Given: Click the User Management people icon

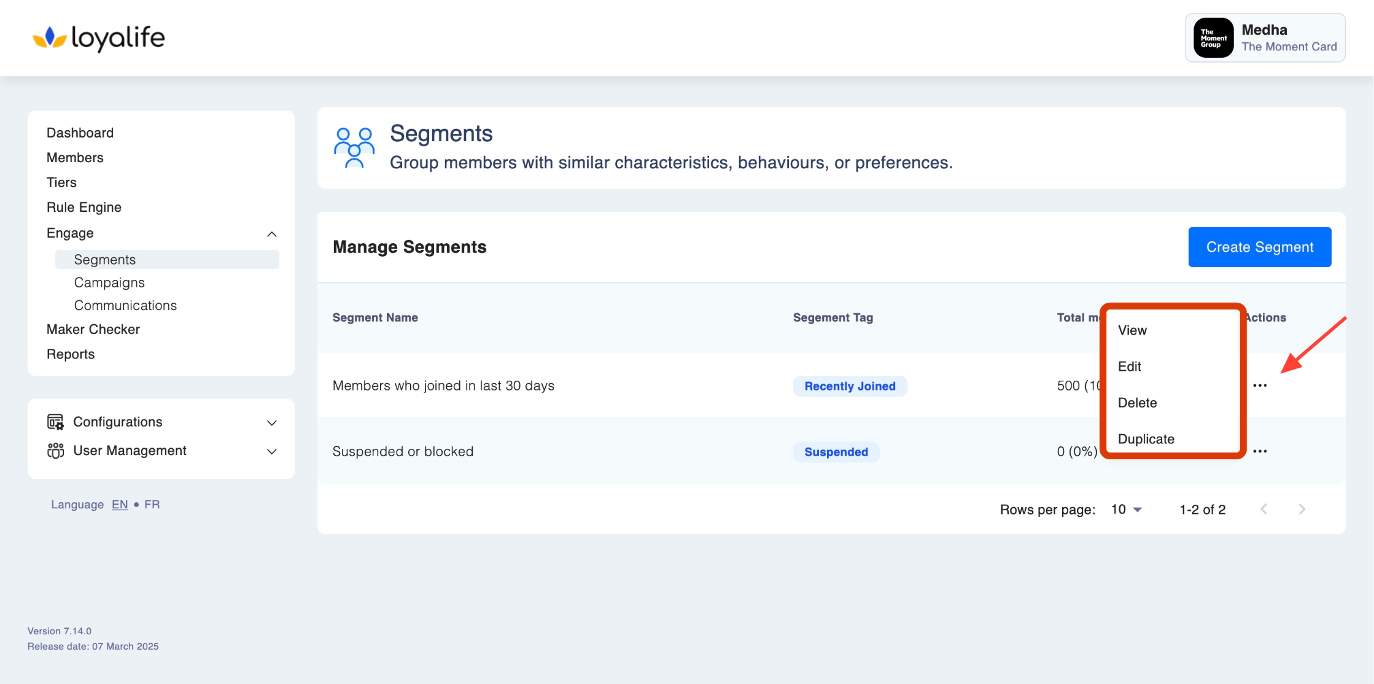Looking at the screenshot, I should 55,451.
